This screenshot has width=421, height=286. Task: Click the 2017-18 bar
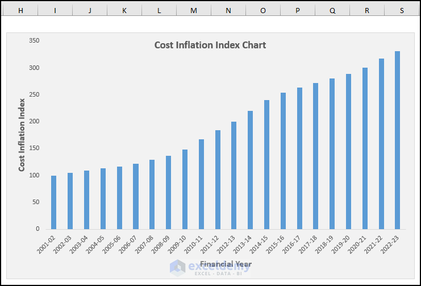[x=315, y=156]
